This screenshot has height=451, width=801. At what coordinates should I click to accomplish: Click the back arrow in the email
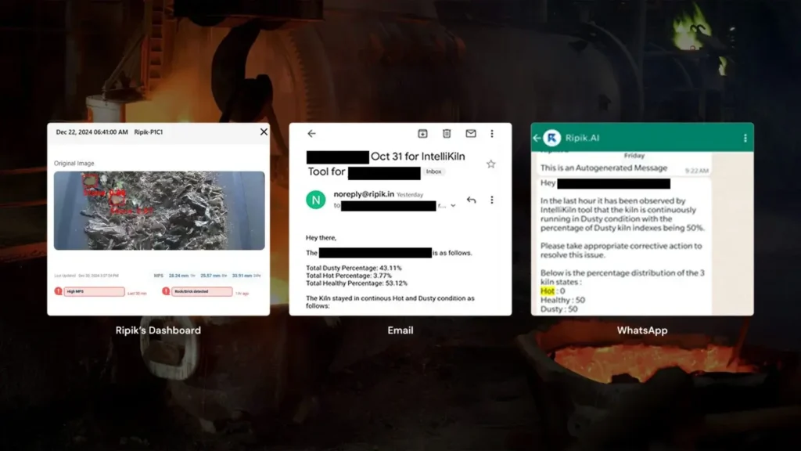pos(311,134)
